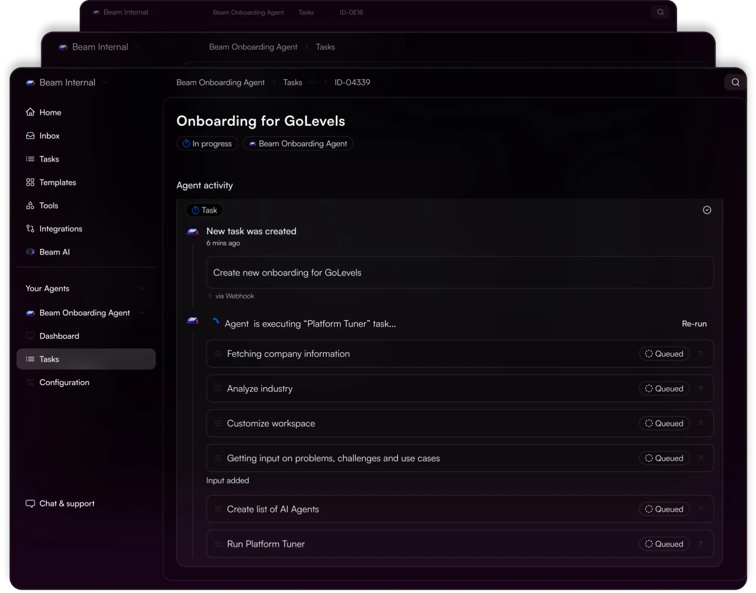The image size is (756, 593).
Task: Click the drag handle beside "Analyze industry"
Action: coord(218,388)
